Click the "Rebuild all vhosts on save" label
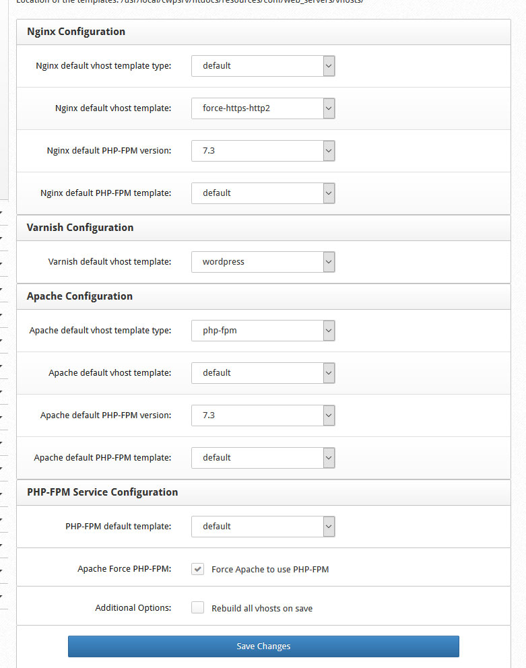This screenshot has height=668, width=526. coord(262,609)
